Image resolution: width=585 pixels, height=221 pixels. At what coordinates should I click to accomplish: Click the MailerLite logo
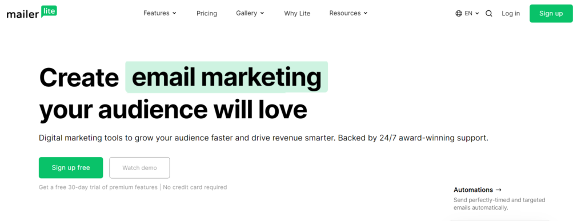(32, 13)
